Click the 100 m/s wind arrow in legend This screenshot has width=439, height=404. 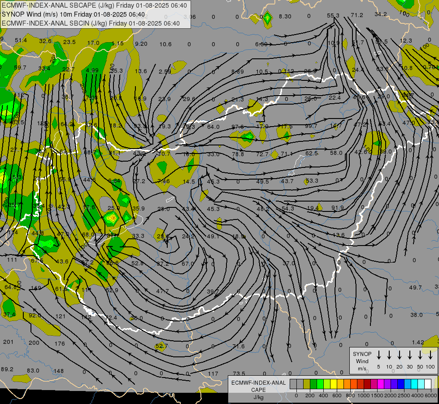(430, 355)
